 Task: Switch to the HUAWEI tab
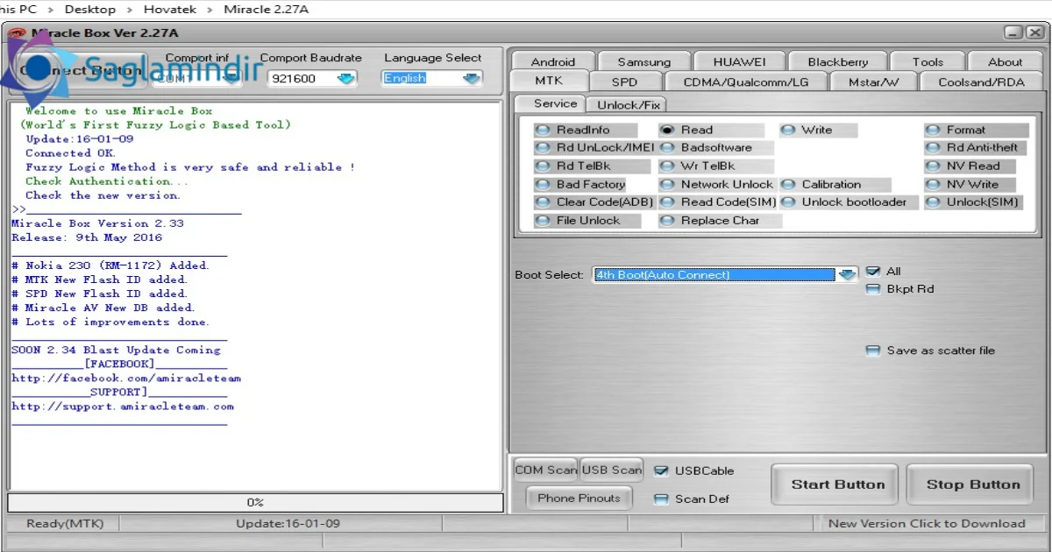point(739,61)
